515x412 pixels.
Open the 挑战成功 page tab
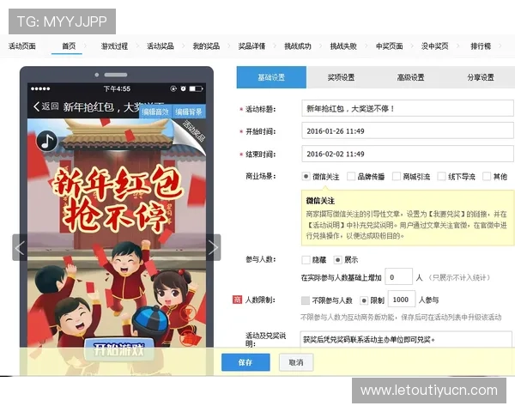(298, 46)
